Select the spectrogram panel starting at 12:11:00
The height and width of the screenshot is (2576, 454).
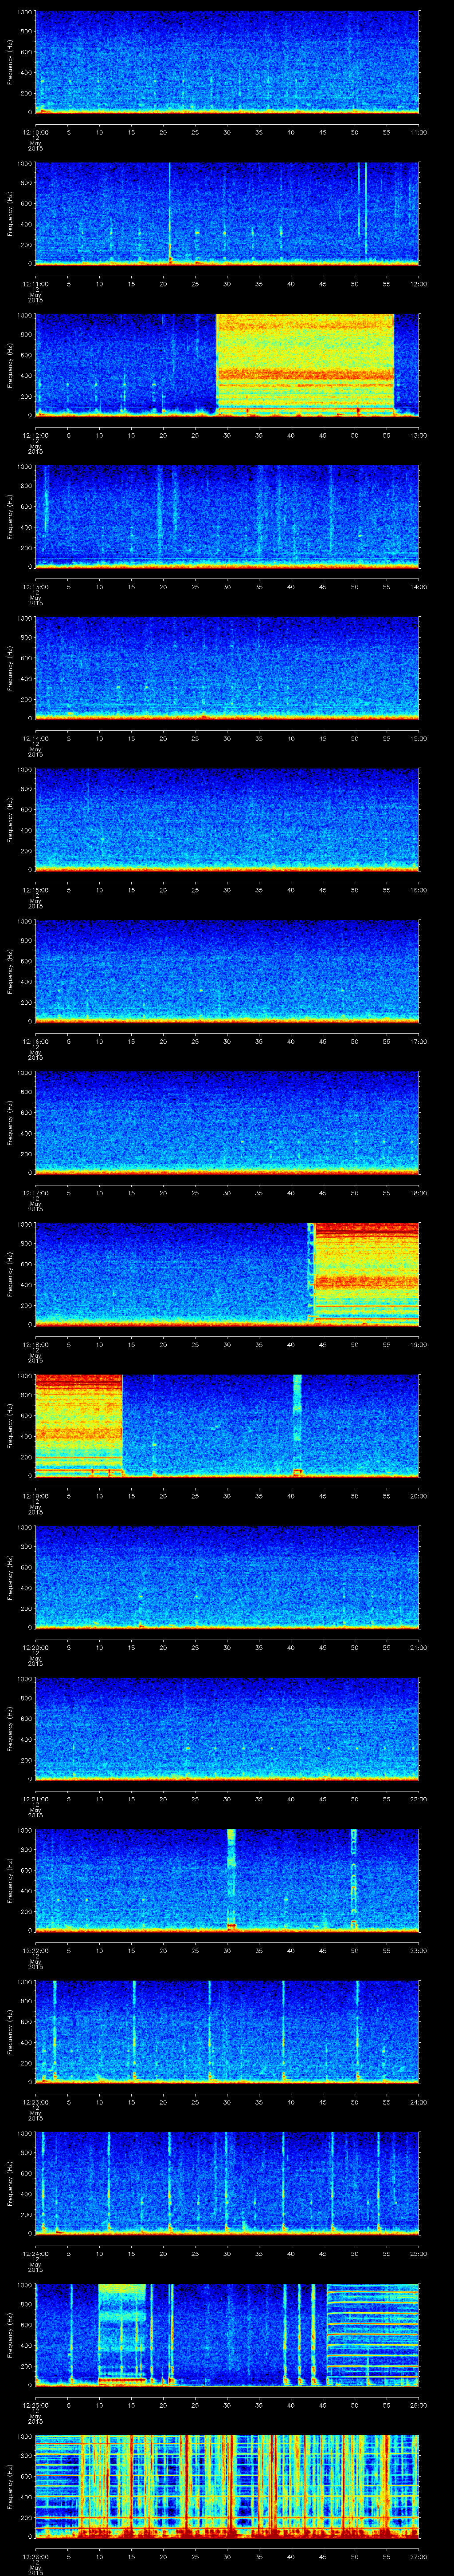[x=227, y=213]
